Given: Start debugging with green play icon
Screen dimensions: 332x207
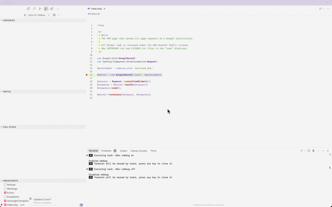Looking at the screenshot, I should (x=25, y=15).
